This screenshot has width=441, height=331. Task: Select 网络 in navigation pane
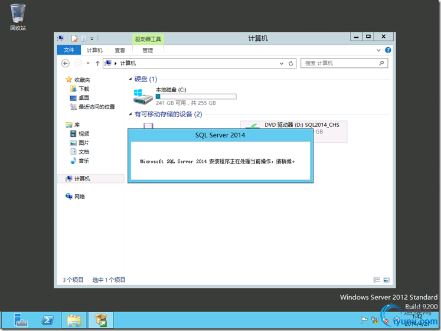tap(75, 196)
